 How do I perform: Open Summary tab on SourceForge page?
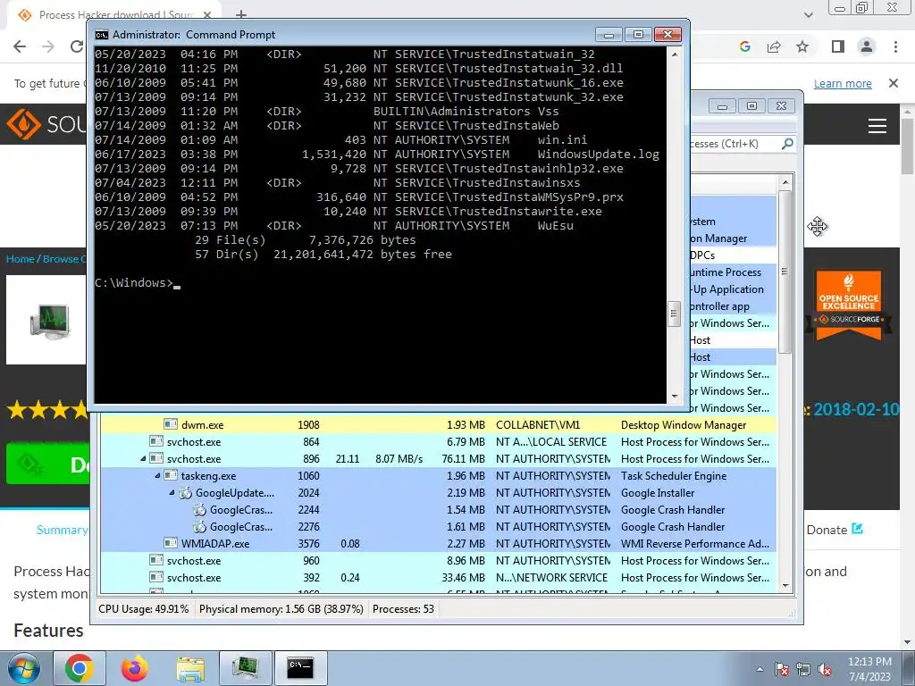62,530
